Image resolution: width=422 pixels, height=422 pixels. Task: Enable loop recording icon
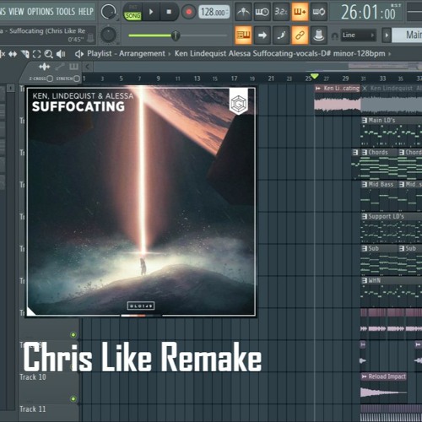(x=319, y=12)
